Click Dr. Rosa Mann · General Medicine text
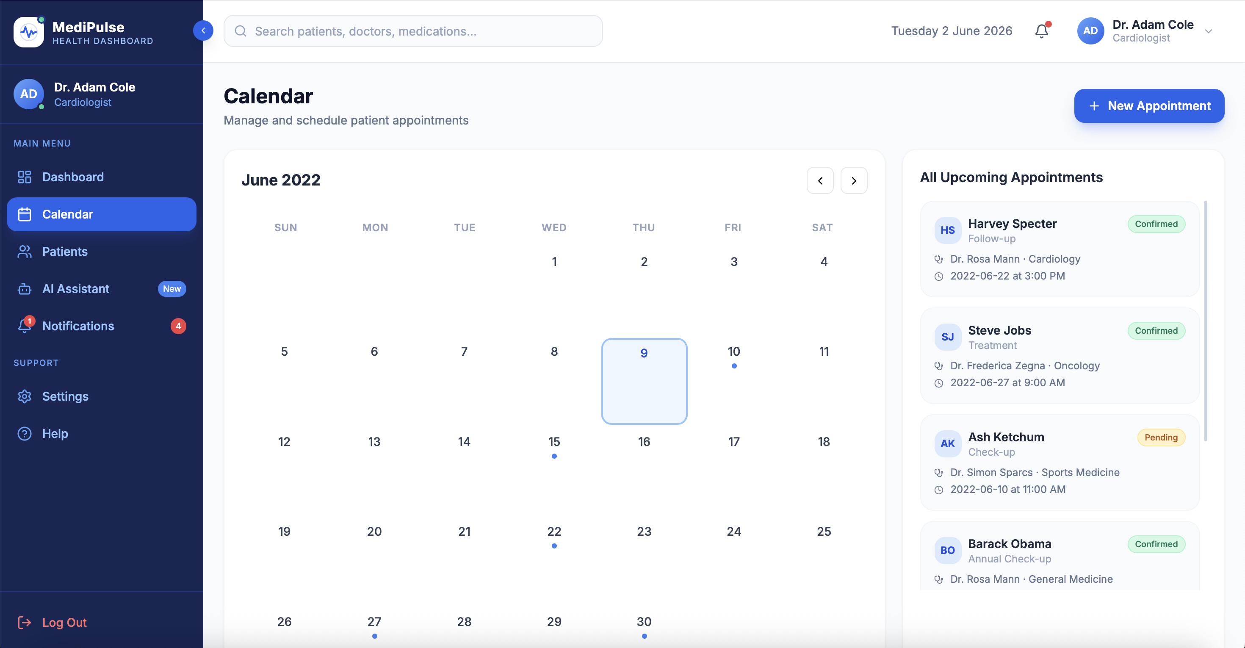Screen dimensions: 1245x648 click(x=1031, y=579)
